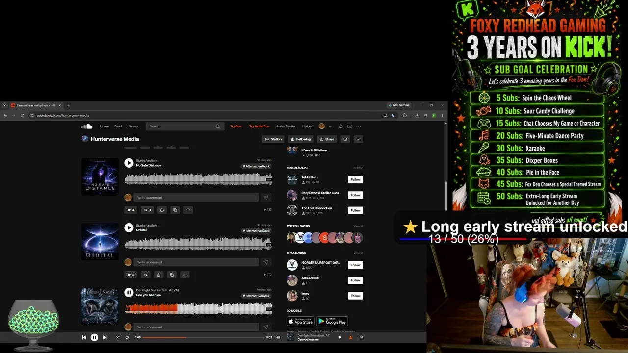628x353 pixels.
Task: Follow The Lost Connection
Action: click(x=355, y=210)
